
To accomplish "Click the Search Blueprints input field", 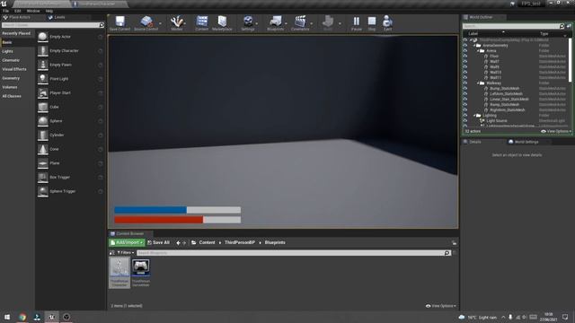I will (x=290, y=253).
